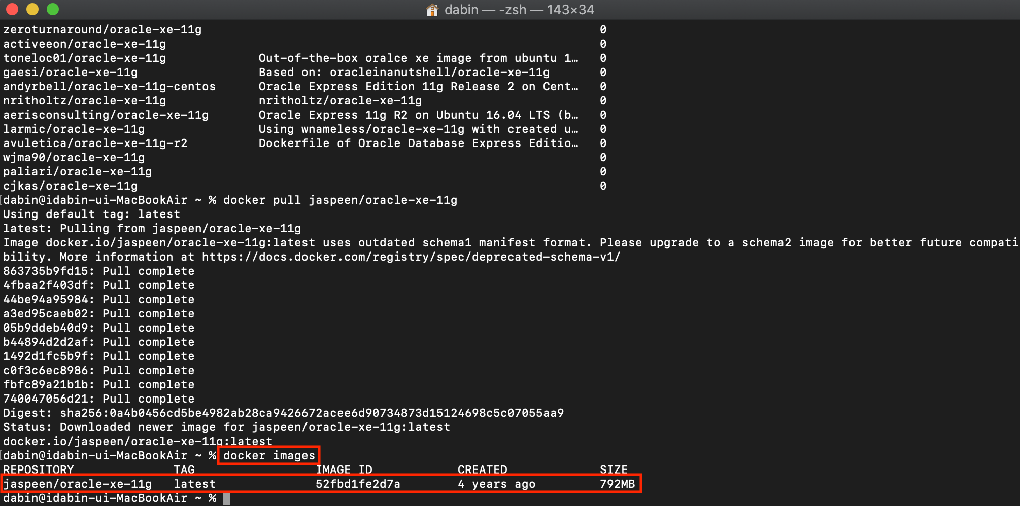
Task: Click layer 'fbfc89a21b1b: Pull complete'
Action: click(99, 385)
